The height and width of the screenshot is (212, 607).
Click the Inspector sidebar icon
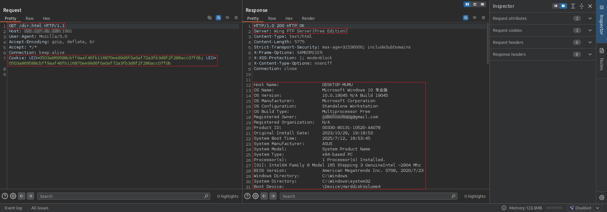click(602, 7)
